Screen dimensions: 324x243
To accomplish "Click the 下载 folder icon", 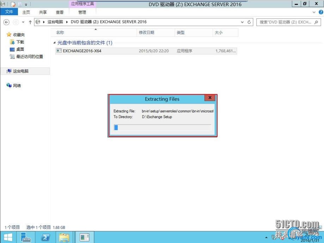I will tap(12, 42).
